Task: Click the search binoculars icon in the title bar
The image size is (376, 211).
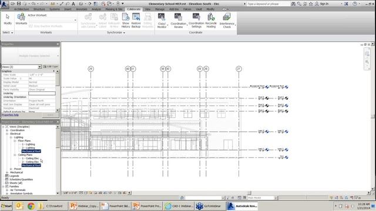Action: coord(293,4)
